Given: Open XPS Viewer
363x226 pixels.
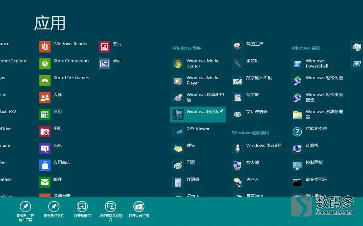Looking at the screenshot, I should pyautogui.click(x=191, y=131).
